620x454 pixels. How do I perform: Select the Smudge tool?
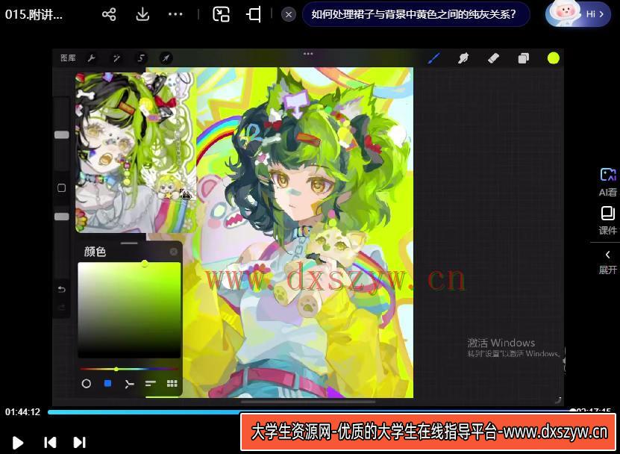463,58
